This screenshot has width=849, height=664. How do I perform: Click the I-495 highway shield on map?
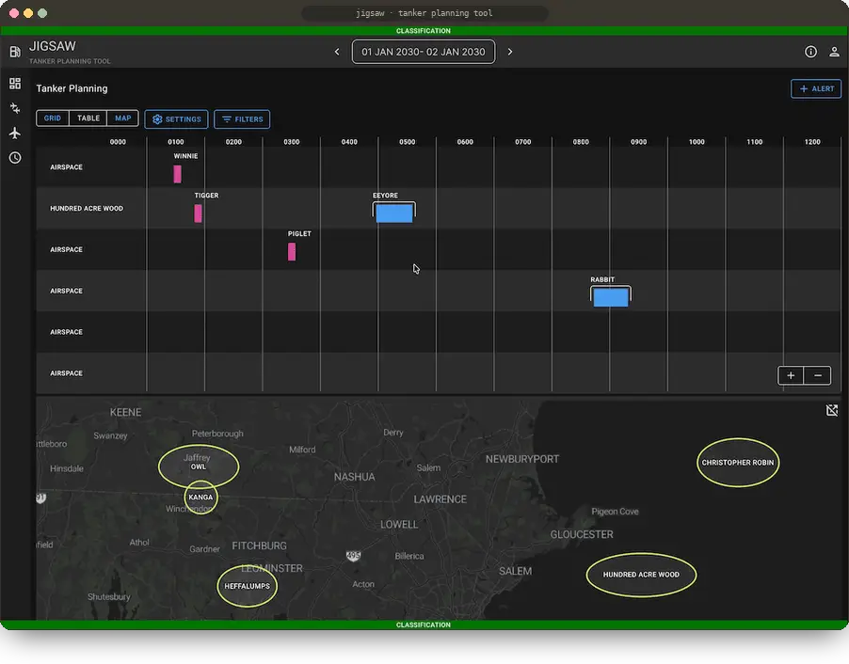click(353, 555)
